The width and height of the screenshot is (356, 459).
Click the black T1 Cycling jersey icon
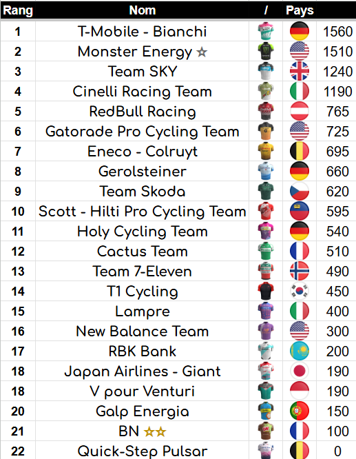tap(266, 291)
